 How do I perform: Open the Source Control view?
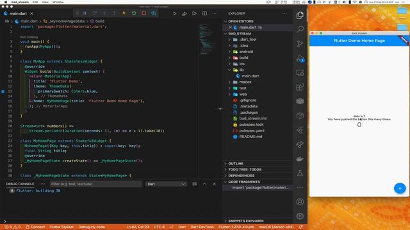click(x=300, y=44)
